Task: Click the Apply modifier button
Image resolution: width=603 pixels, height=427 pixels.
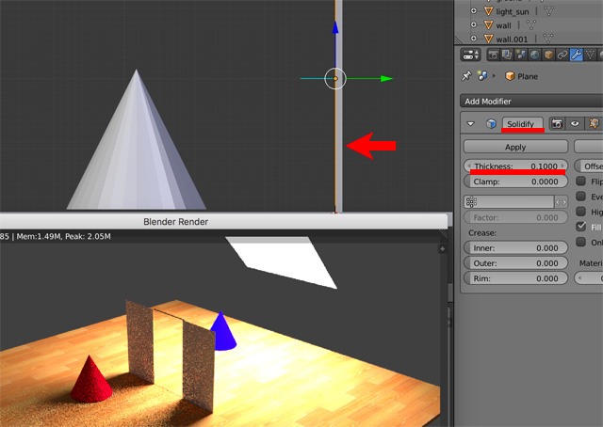Action: (x=515, y=147)
